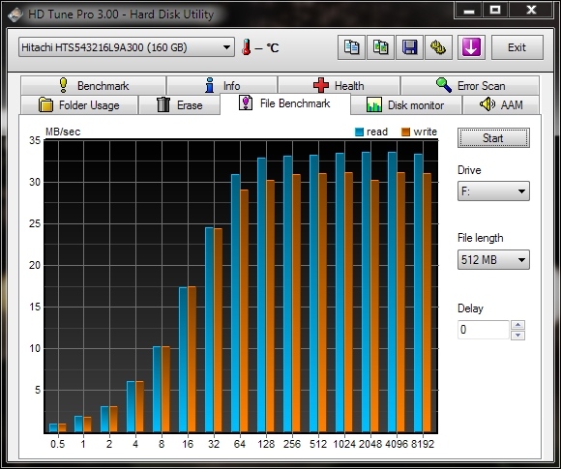
Task: Click the floppy disk save icon
Action: 409,47
